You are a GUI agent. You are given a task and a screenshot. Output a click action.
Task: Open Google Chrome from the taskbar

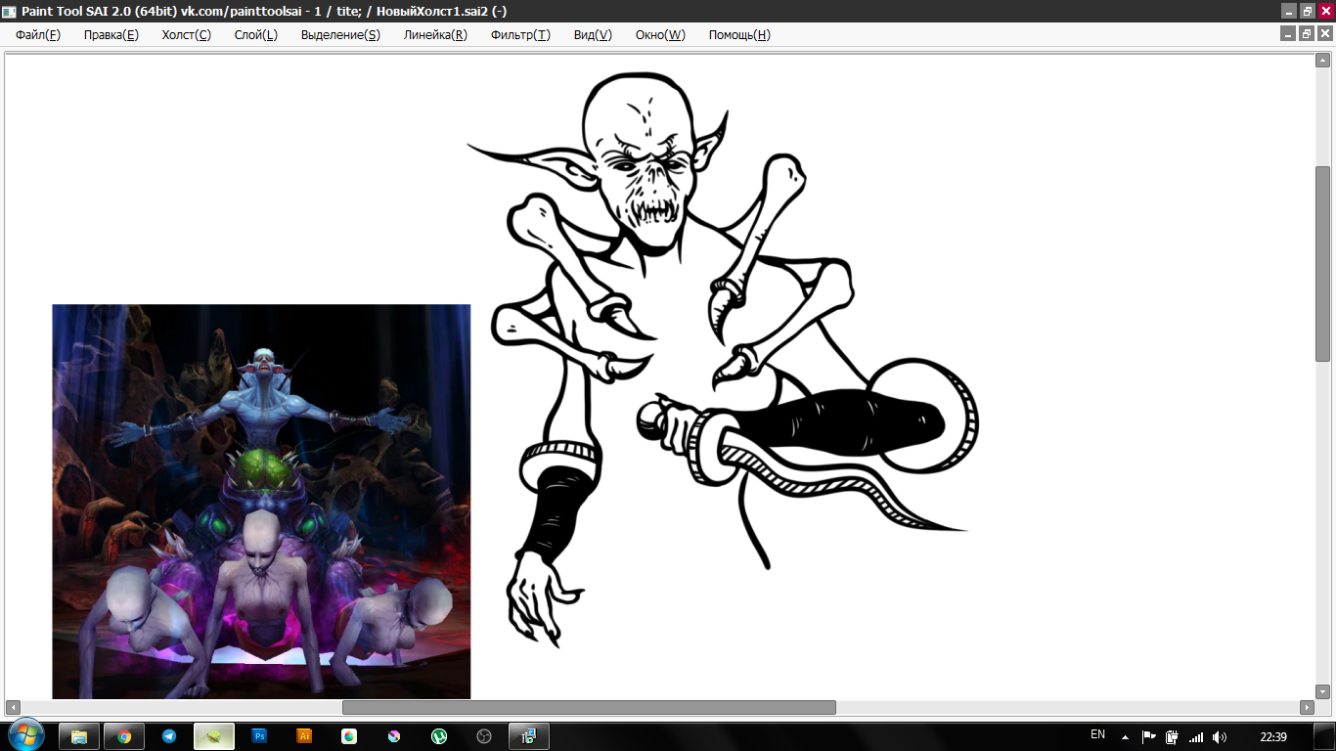pyautogui.click(x=124, y=736)
